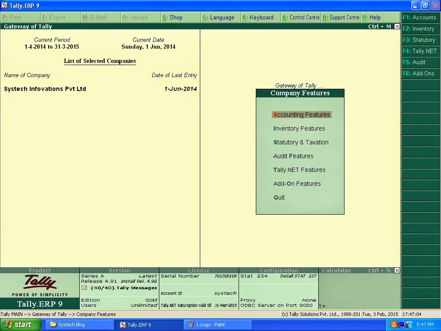Choose Tally.NET Features entry
The width and height of the screenshot is (441, 331).
click(299, 170)
